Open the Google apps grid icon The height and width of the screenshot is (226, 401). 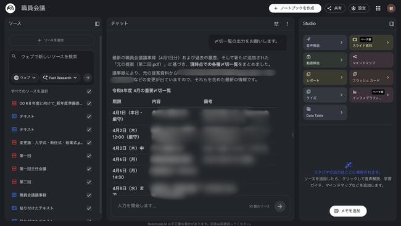378,8
